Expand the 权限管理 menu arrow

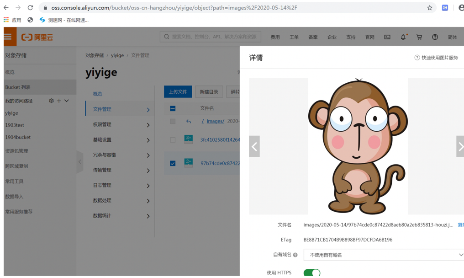click(148, 125)
